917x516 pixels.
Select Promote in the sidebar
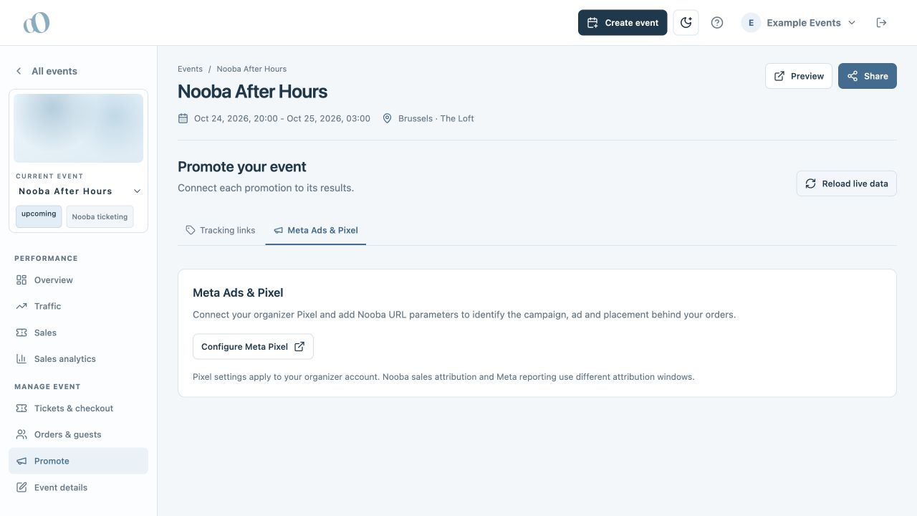pyautogui.click(x=79, y=461)
